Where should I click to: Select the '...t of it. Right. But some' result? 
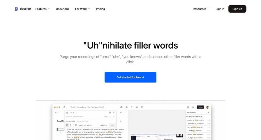click(x=198, y=131)
